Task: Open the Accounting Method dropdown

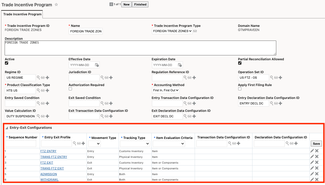Action: (x=166, y=90)
